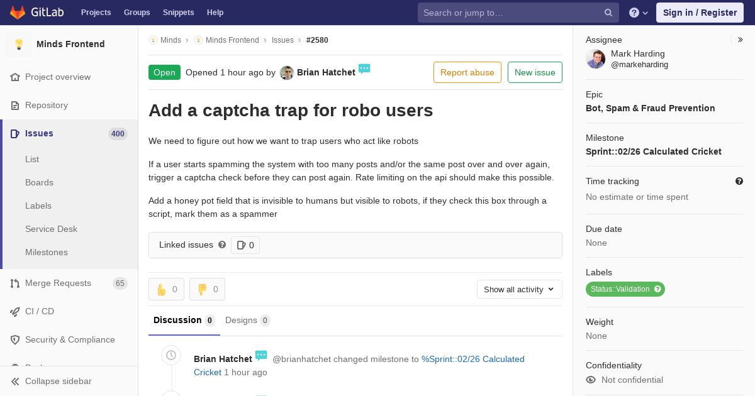
Task: Click the GitLab fox logo
Action: (18, 12)
